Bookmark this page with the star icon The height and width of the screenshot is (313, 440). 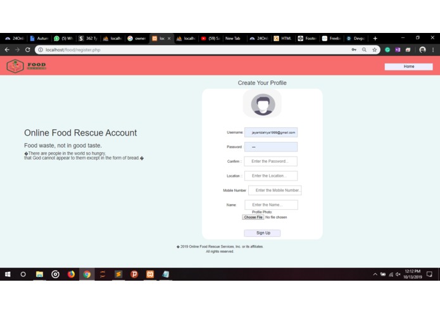click(x=374, y=49)
